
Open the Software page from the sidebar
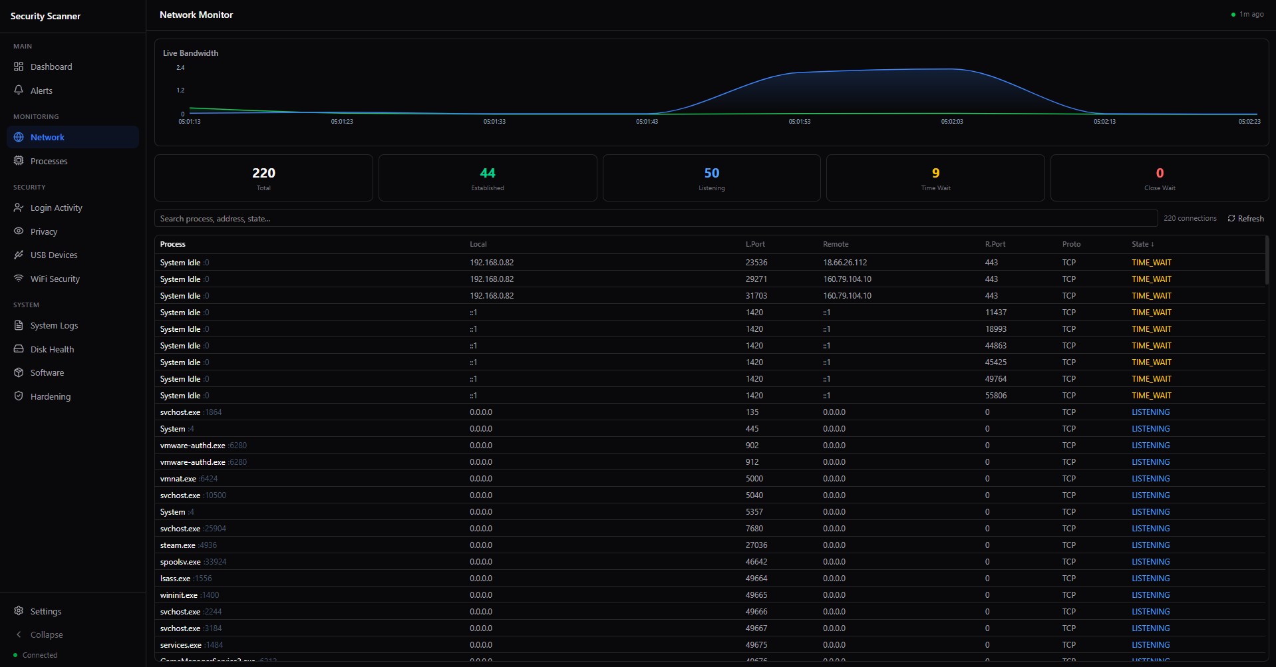[47, 372]
